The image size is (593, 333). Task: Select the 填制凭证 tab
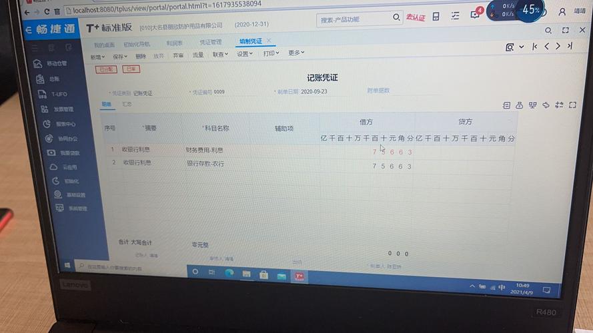[x=250, y=41]
